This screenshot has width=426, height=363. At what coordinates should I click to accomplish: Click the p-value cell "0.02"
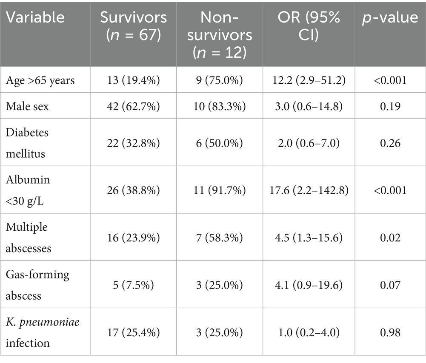coord(390,237)
